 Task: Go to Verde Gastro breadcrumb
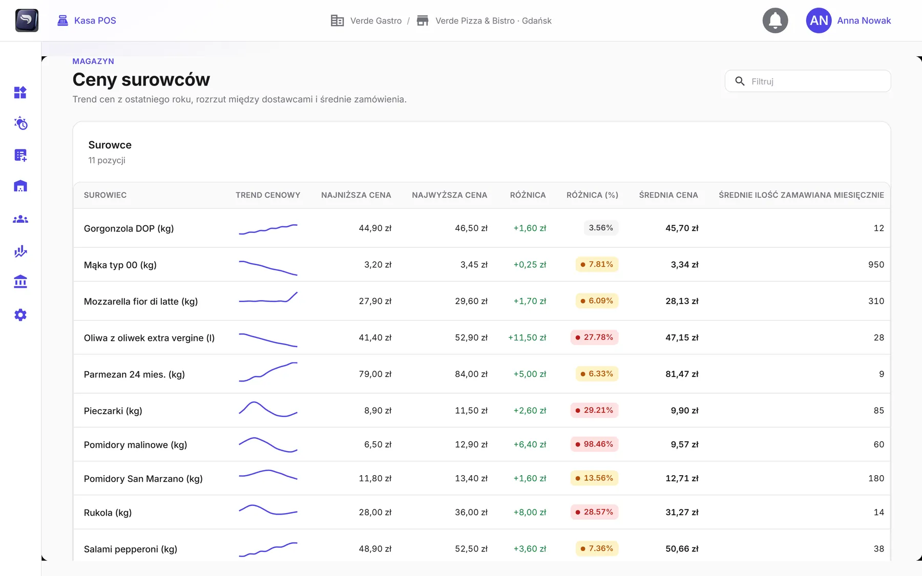click(376, 20)
